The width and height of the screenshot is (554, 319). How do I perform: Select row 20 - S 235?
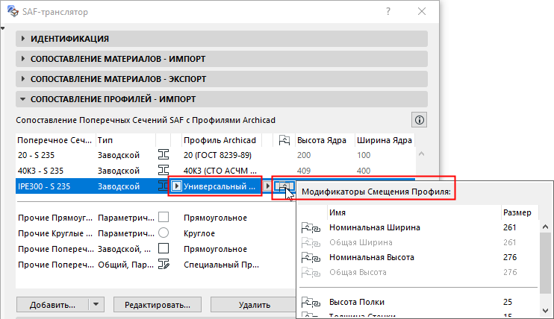215,155
